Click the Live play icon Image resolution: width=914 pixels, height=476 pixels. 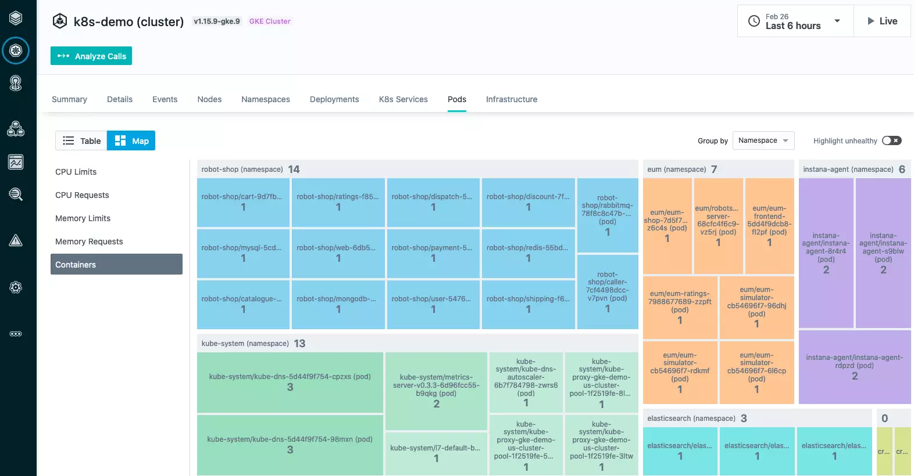point(871,21)
